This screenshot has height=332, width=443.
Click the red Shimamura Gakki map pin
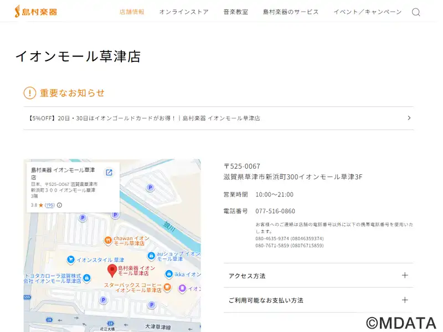coord(112,271)
